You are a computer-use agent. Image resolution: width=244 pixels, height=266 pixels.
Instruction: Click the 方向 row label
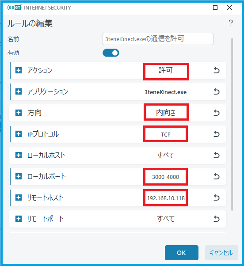point(34,113)
